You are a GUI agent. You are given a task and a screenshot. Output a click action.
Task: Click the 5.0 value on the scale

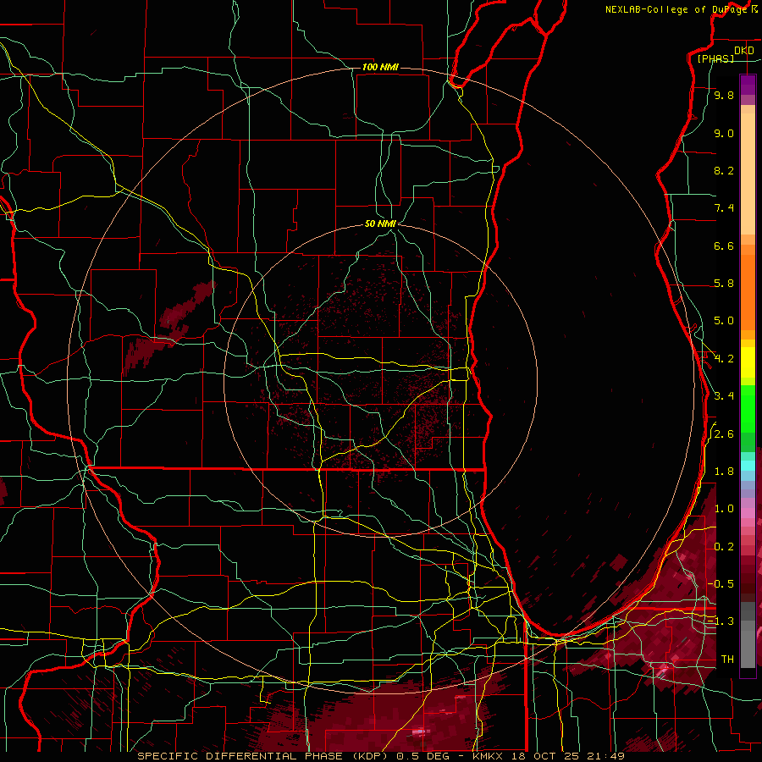[x=724, y=321]
